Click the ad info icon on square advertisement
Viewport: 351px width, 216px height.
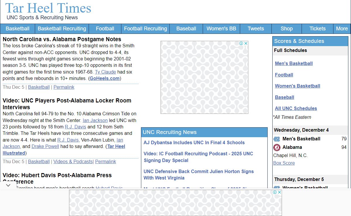pos(241,43)
